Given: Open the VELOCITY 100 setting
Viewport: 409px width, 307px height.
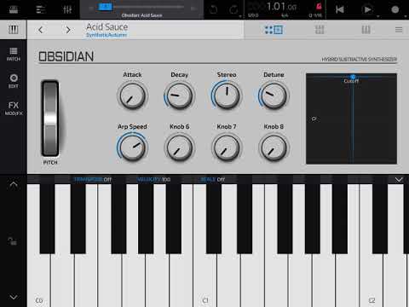Looking at the screenshot, I should [153, 179].
